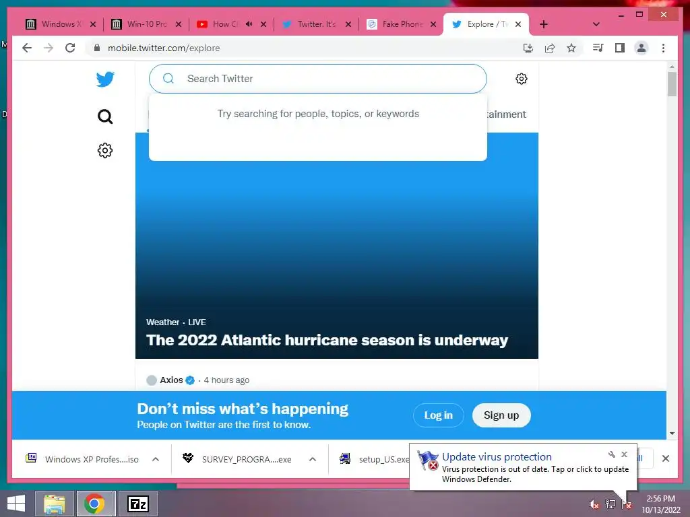
Task: Toggle the Chrome side panel icon
Action: click(x=620, y=48)
